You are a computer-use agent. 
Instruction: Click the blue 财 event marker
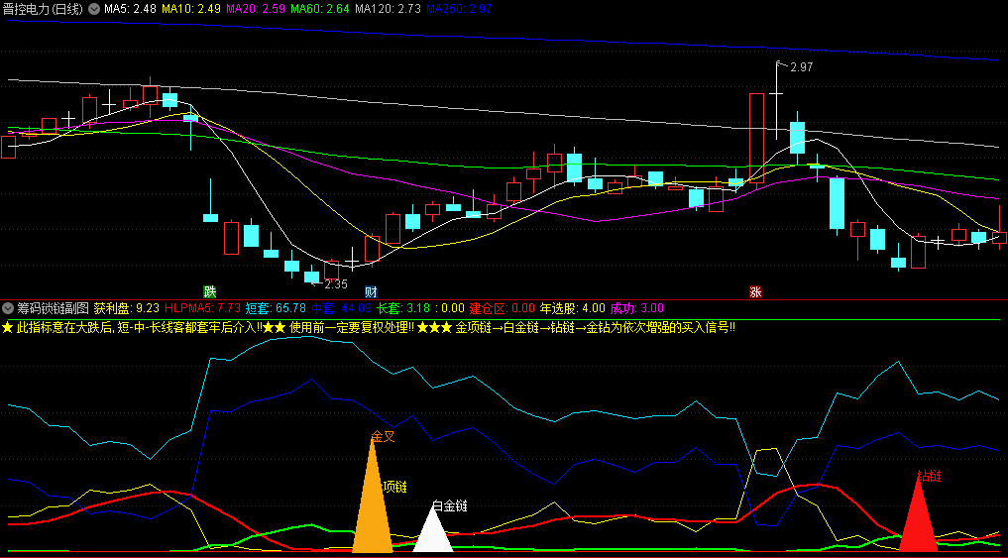pyautogui.click(x=371, y=291)
